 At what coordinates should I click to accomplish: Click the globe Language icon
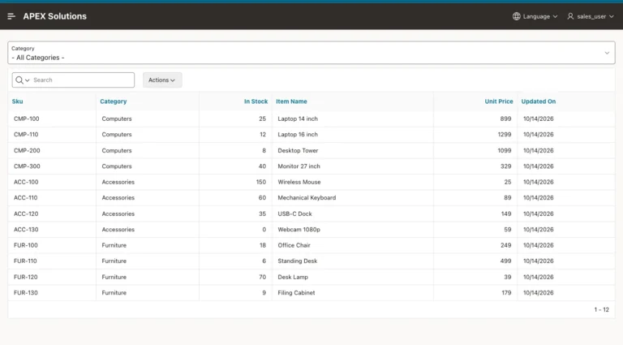pyautogui.click(x=516, y=16)
